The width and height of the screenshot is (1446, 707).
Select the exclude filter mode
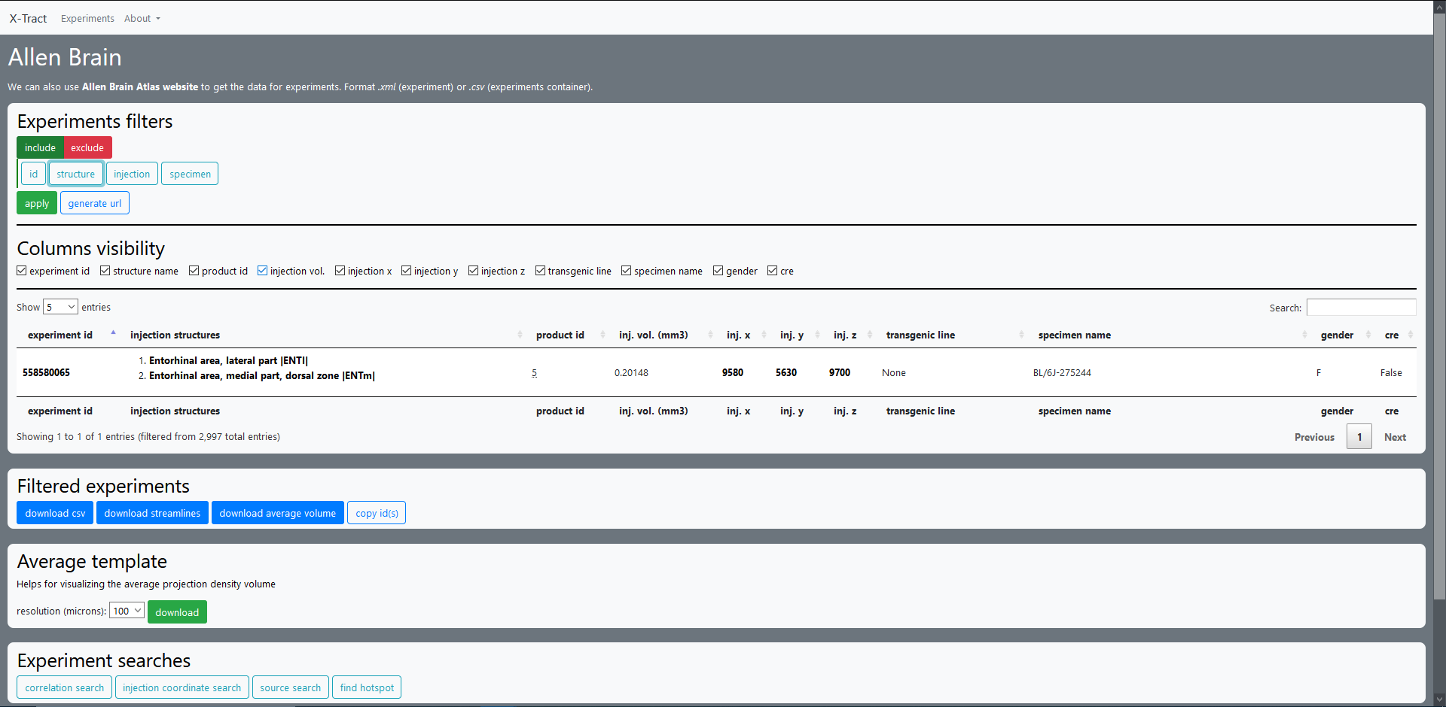tap(87, 147)
